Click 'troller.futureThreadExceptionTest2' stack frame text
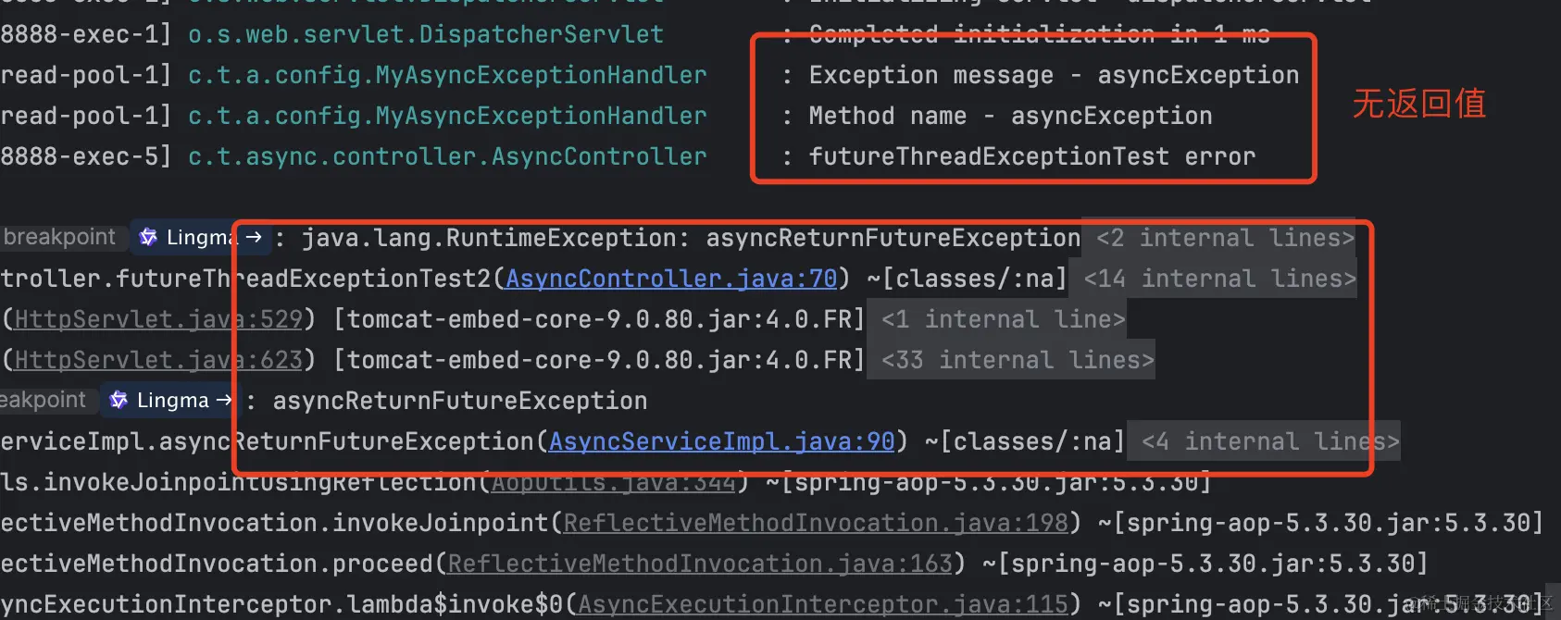The image size is (1561, 620). coord(247,279)
